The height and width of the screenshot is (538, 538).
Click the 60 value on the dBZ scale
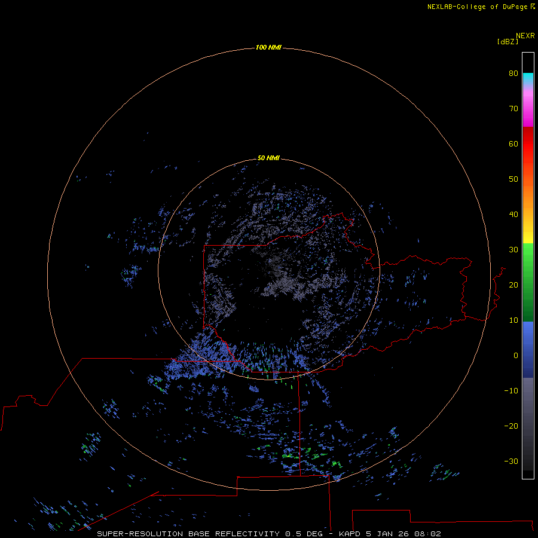(513, 143)
